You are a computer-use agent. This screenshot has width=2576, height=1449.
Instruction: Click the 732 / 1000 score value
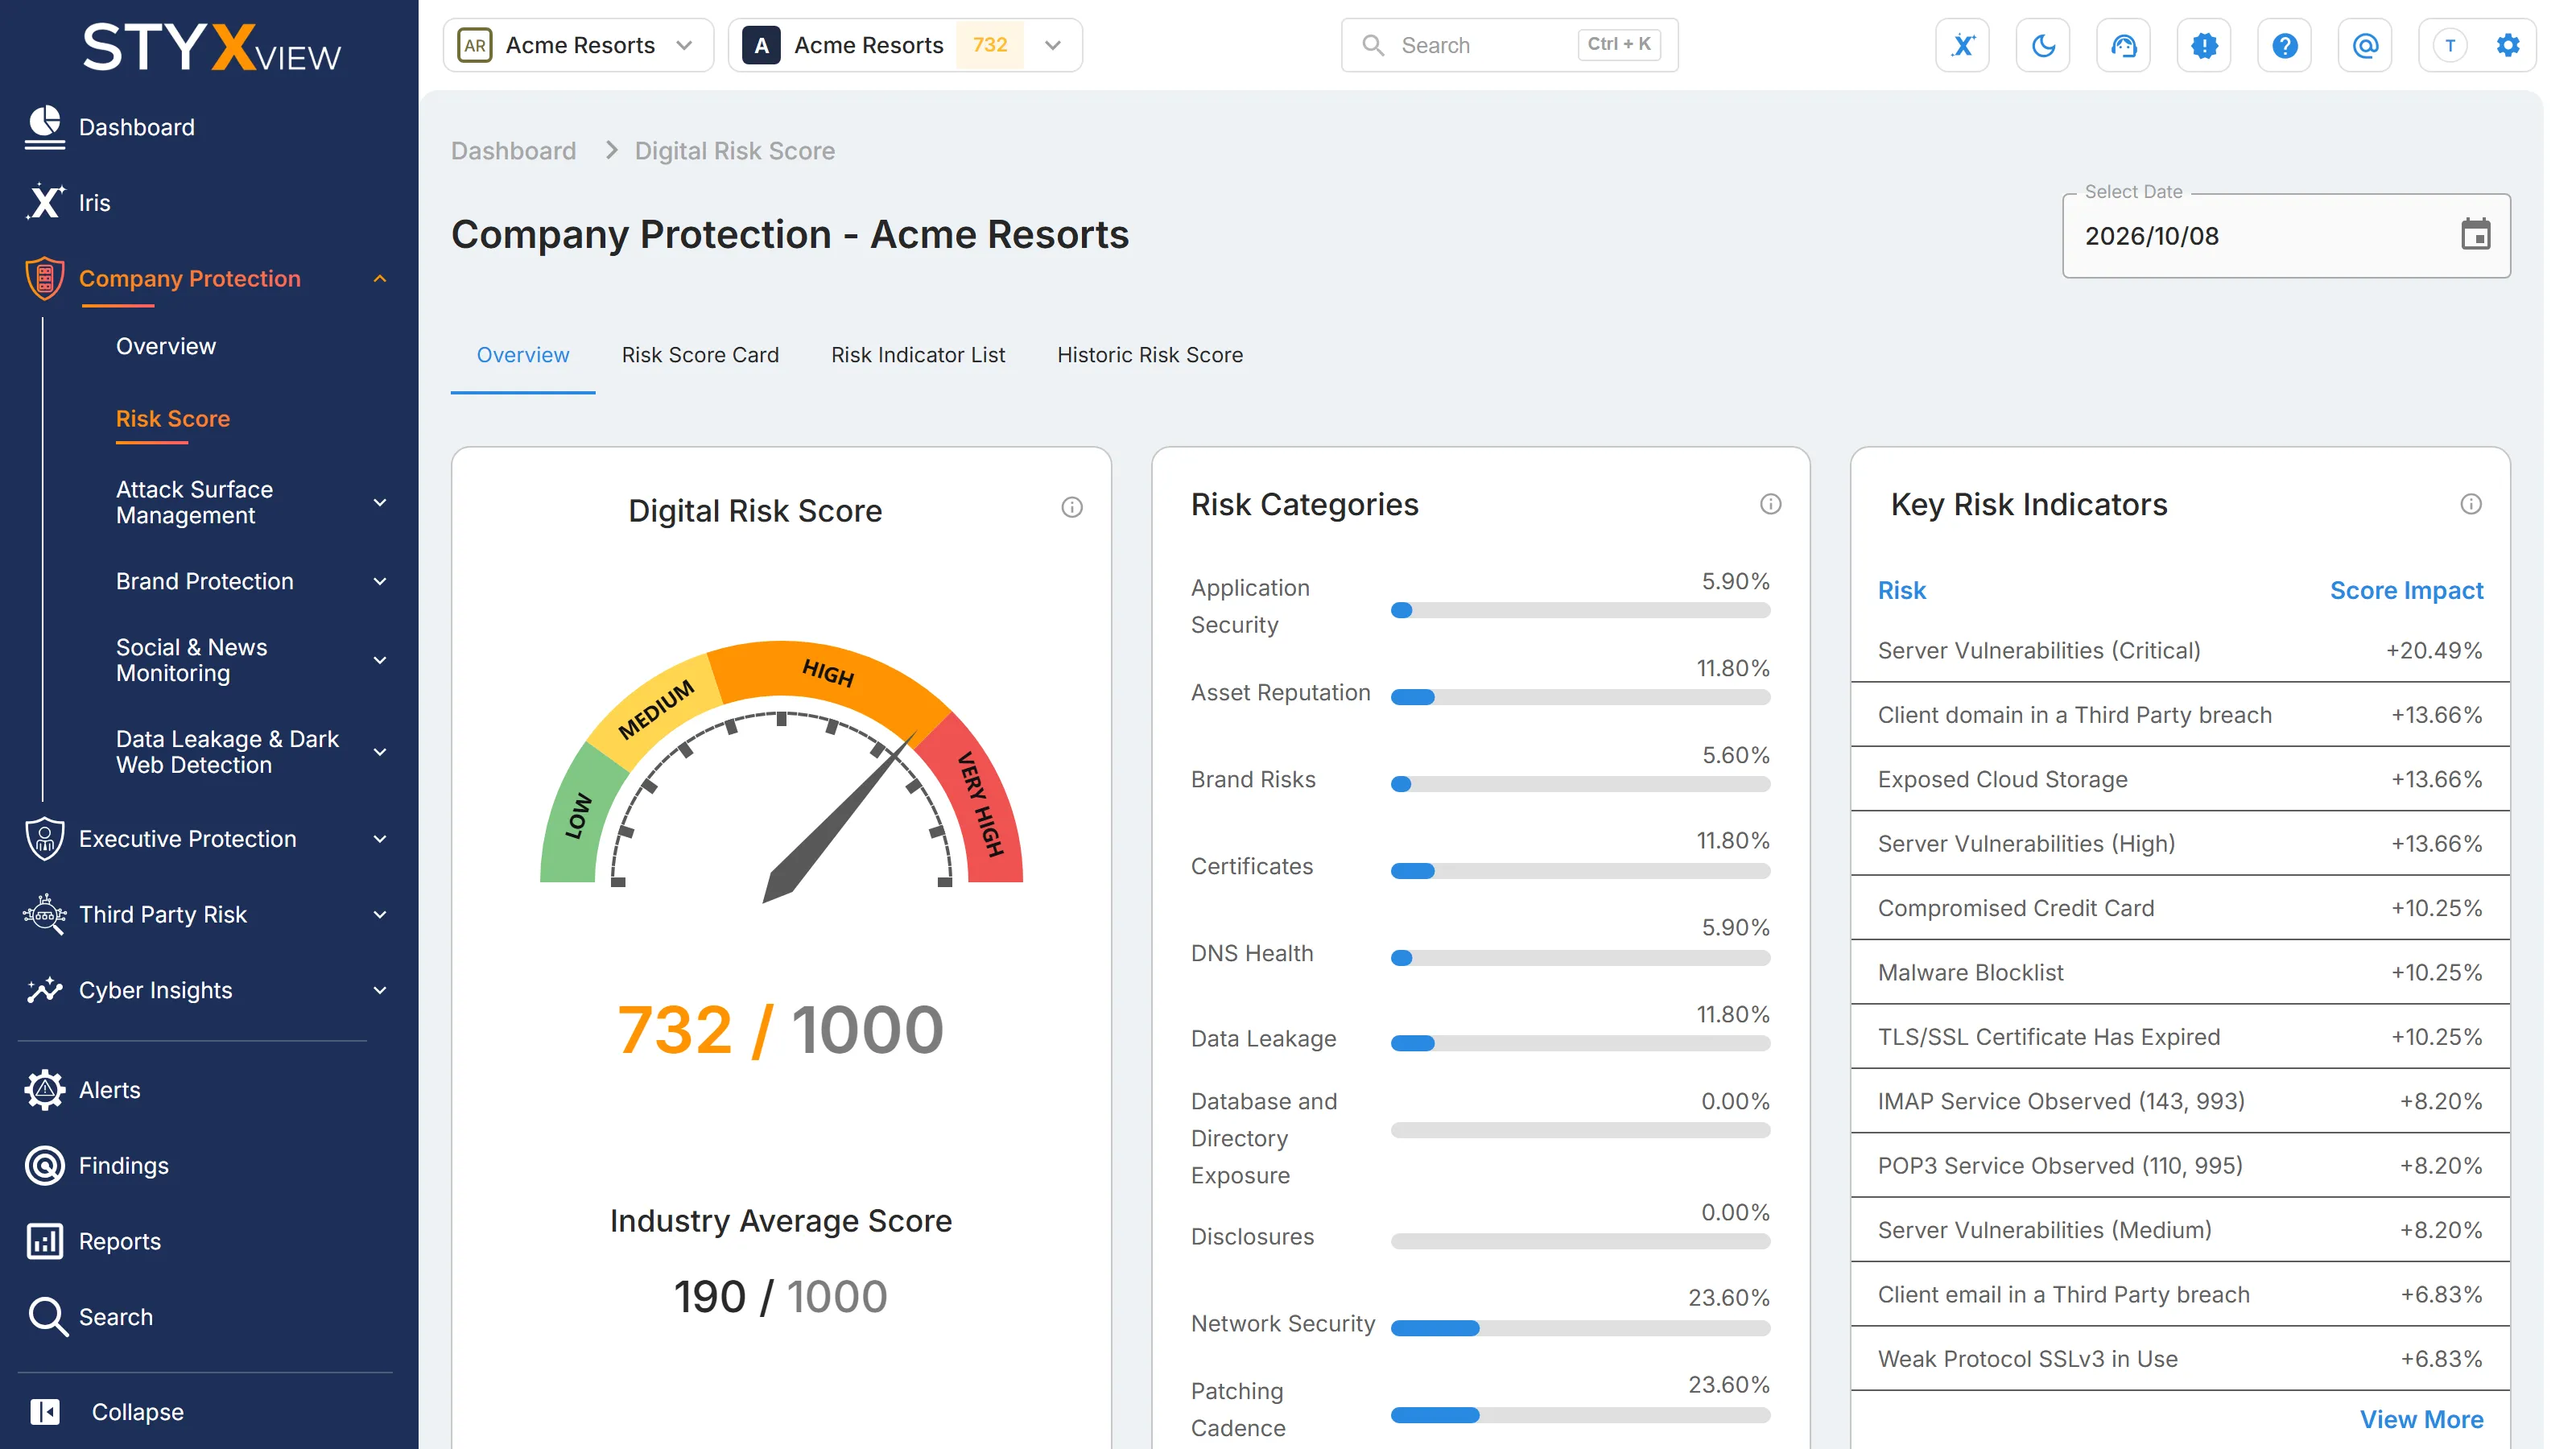tap(780, 1030)
